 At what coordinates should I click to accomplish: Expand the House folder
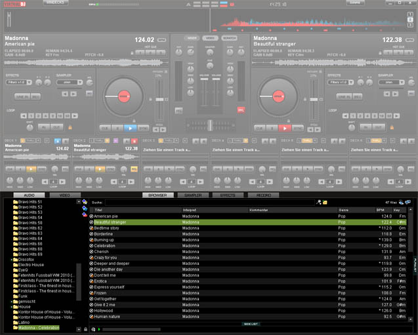pos(12,307)
